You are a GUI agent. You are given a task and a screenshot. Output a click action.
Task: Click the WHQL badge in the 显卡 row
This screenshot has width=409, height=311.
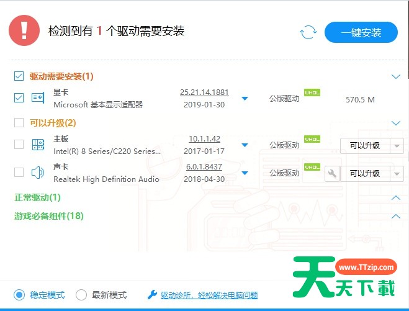(312, 93)
